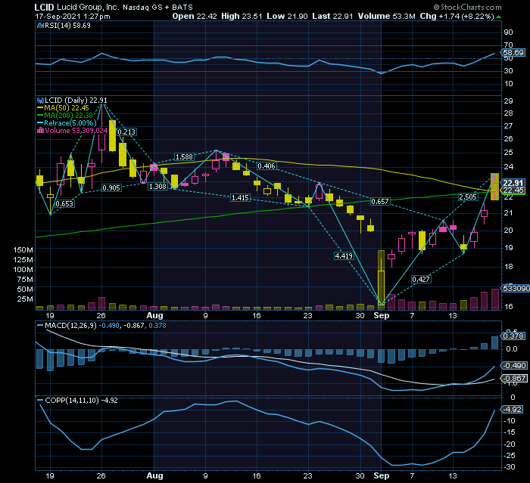Viewport: 530px width, 483px height.
Task: Click the RSI(14) 58.69 indicator label
Action: [x=64, y=25]
